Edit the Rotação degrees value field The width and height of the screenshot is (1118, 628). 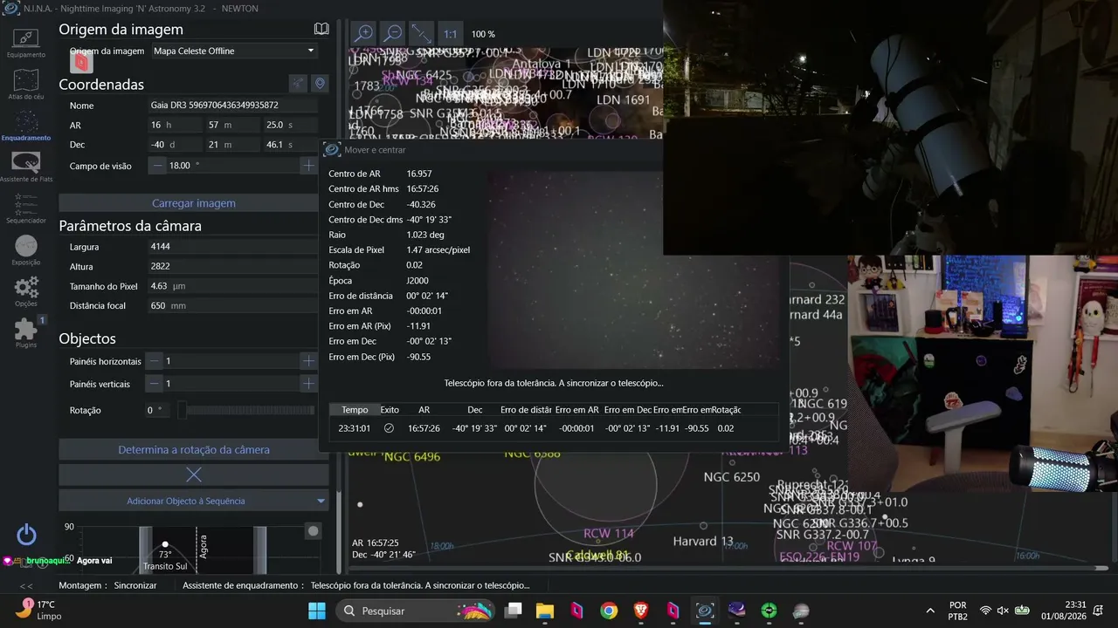coord(158,410)
